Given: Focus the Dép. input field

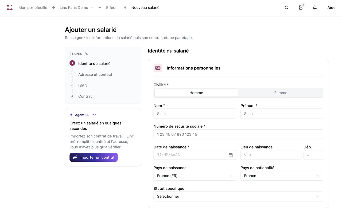Looking at the screenshot, I should tap(313, 155).
